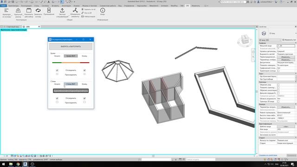Switch to the start view document tab
Screen dimensions: 297x167
(x=11, y=27)
